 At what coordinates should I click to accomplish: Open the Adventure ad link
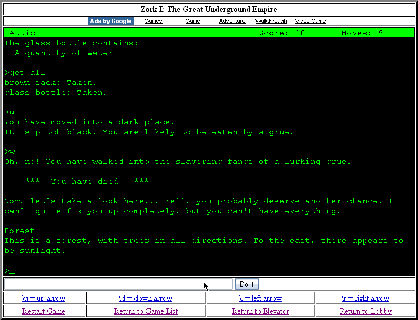232,21
